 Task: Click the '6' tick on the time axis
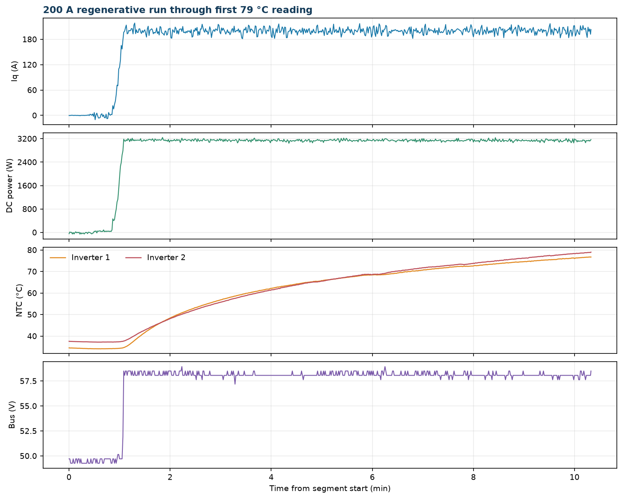372,477
